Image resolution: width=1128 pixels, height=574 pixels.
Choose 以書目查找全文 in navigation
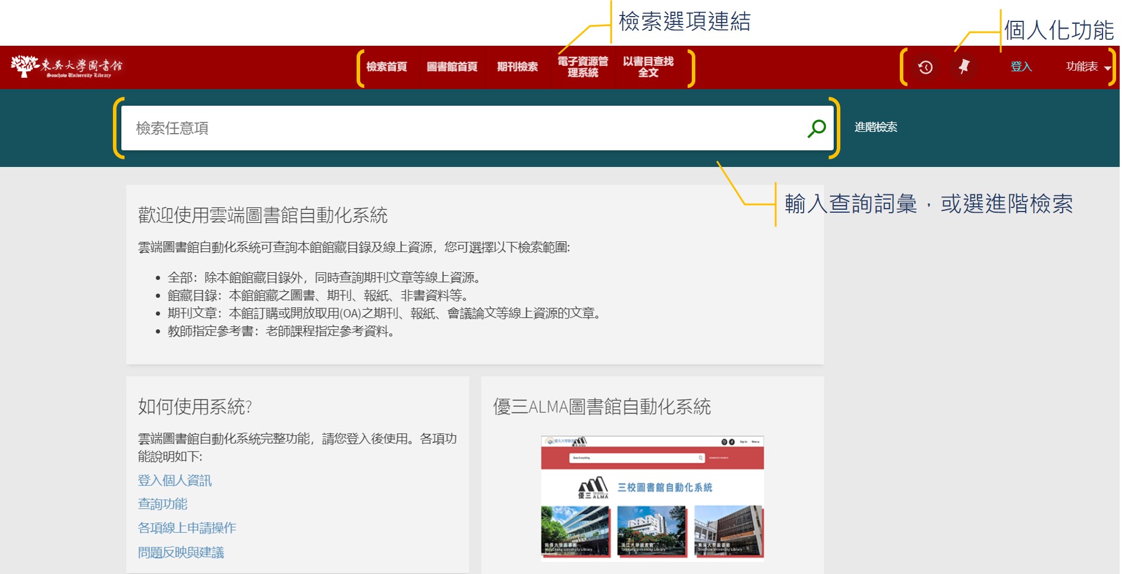[648, 67]
